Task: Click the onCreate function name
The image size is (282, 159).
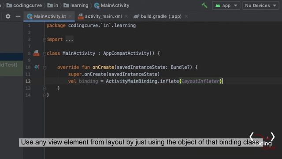Action: click(x=103, y=67)
